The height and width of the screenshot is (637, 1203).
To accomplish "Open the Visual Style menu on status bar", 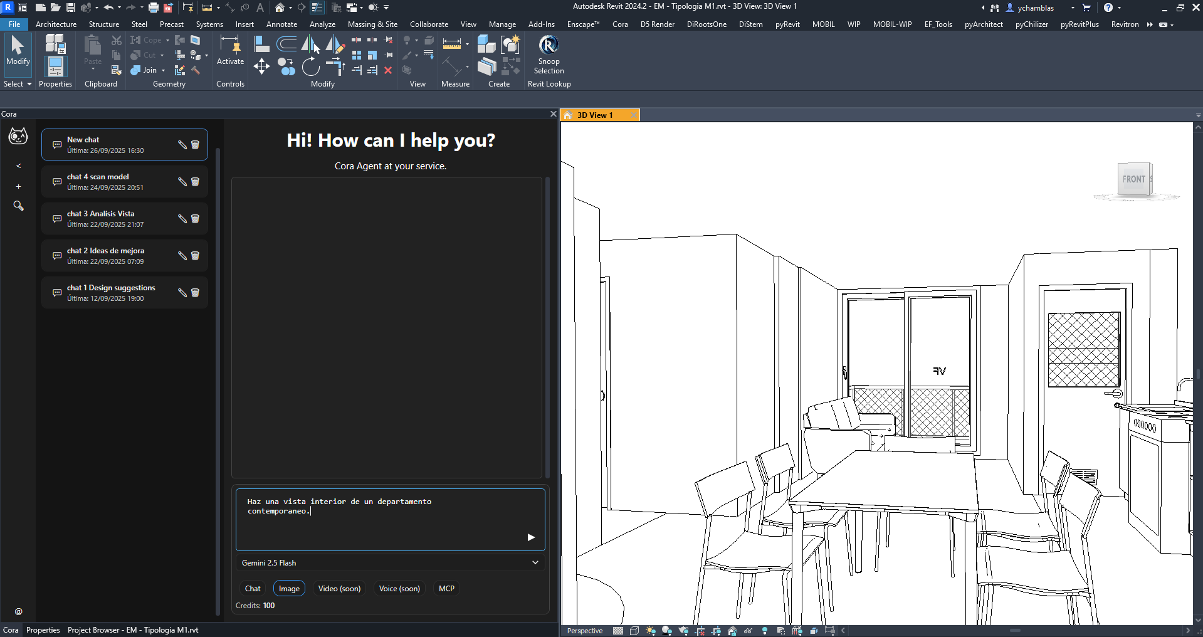I will (634, 631).
